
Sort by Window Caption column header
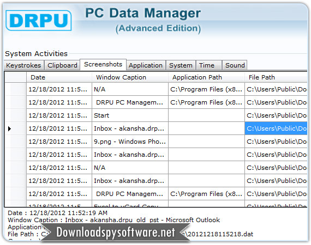130,77
